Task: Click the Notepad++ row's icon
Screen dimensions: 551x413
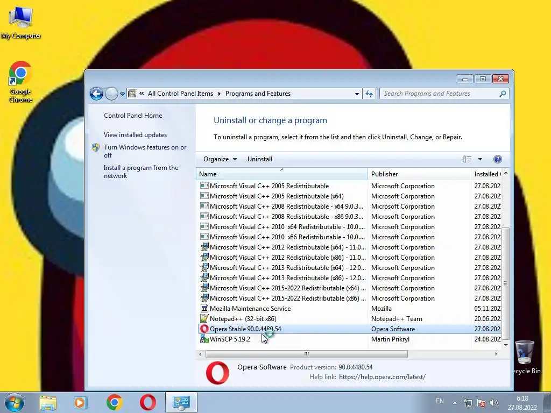Action: coord(204,319)
